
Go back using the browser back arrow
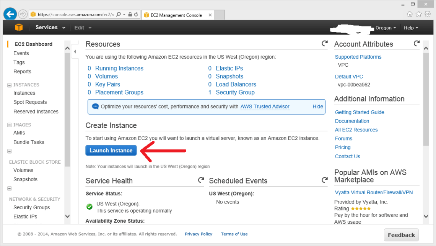[10, 15]
